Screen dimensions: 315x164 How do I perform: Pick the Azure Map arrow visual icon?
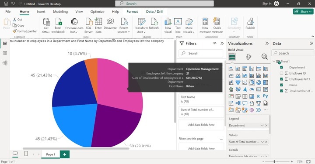pyautogui.click(x=245, y=89)
